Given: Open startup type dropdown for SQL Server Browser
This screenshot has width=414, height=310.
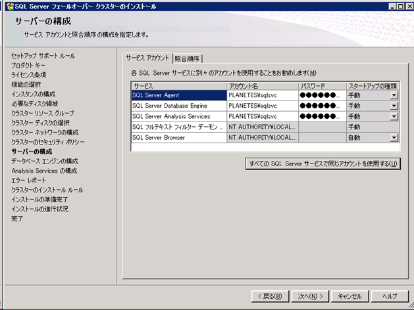Looking at the screenshot, I should [394, 137].
